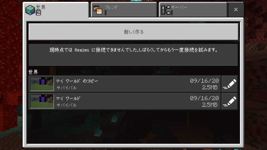Screen dimensions: 267x150
Task: Click the 世界 section header label
Action: (x=33, y=72)
